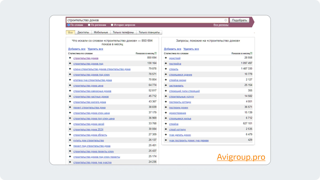Switch to the 'Десктопы' tab
This screenshot has width=320, height=180.
[83, 33]
